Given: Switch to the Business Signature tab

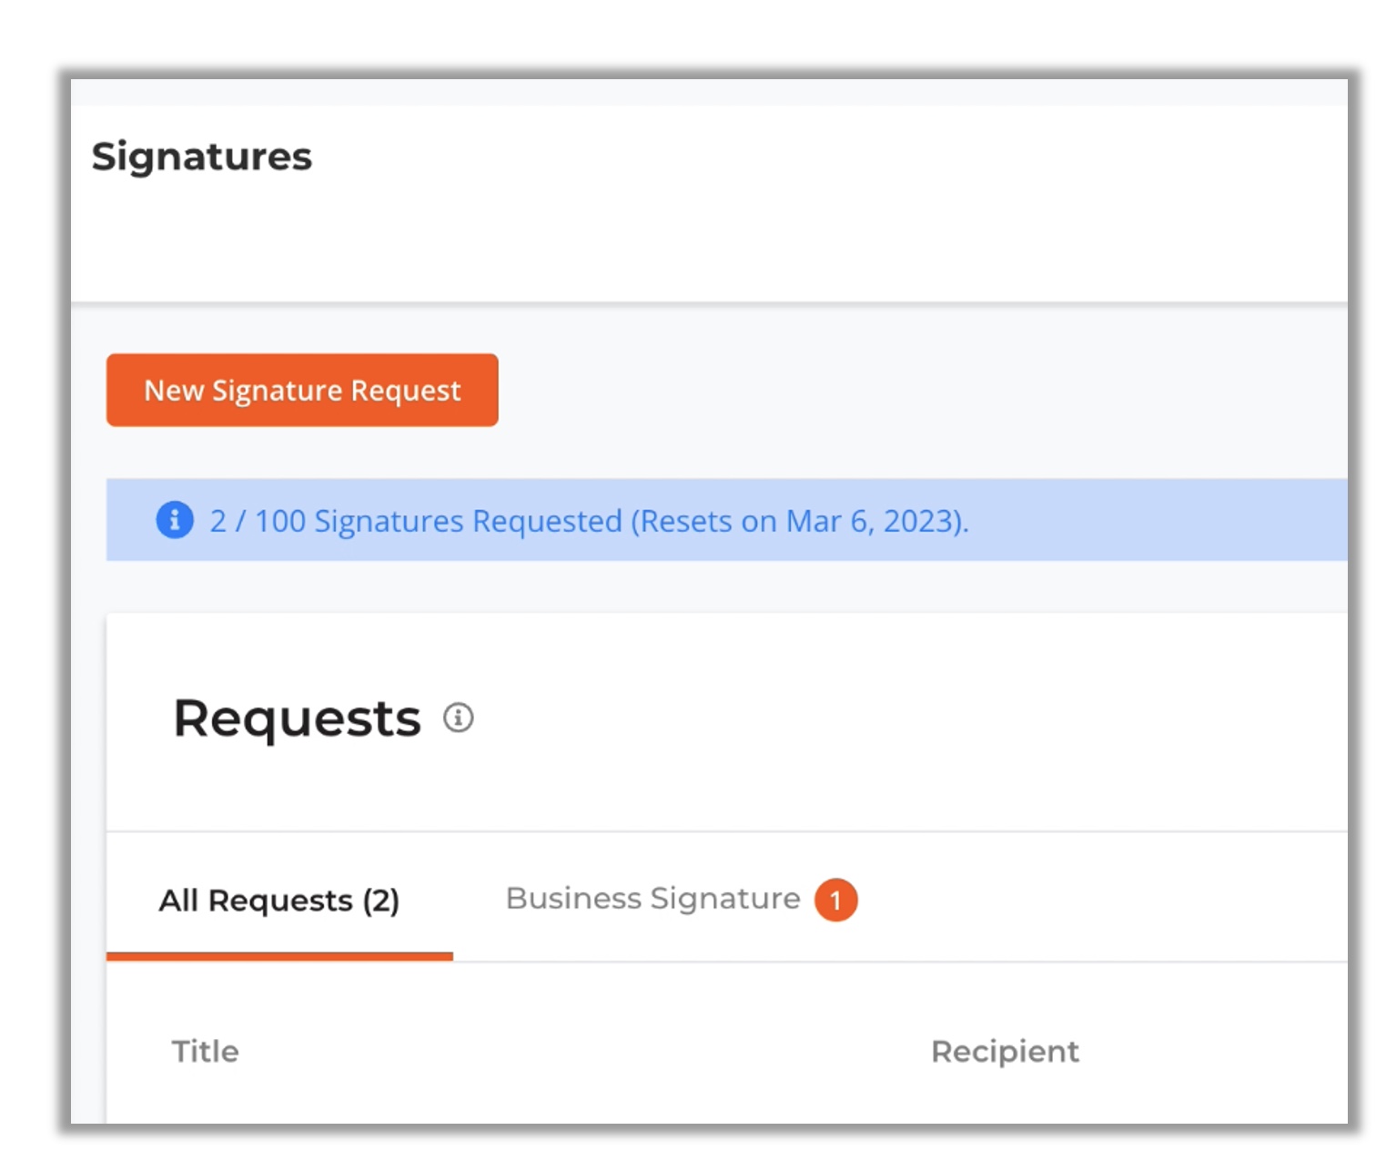Looking at the screenshot, I should (652, 899).
